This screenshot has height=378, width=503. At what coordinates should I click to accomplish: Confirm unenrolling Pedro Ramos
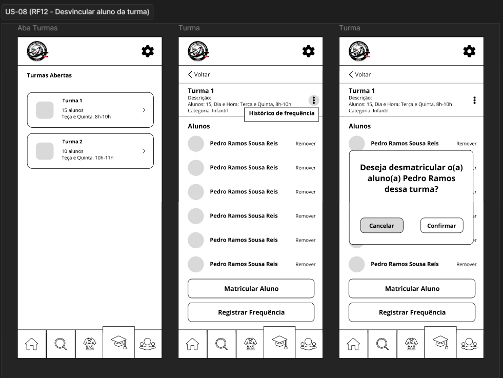pos(442,226)
